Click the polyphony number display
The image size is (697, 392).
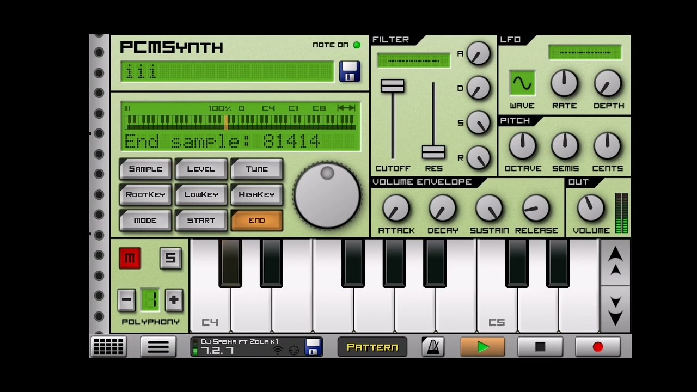[x=150, y=299]
